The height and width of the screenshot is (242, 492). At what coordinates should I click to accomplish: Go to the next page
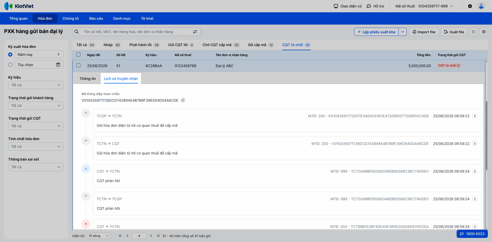click(x=151, y=236)
